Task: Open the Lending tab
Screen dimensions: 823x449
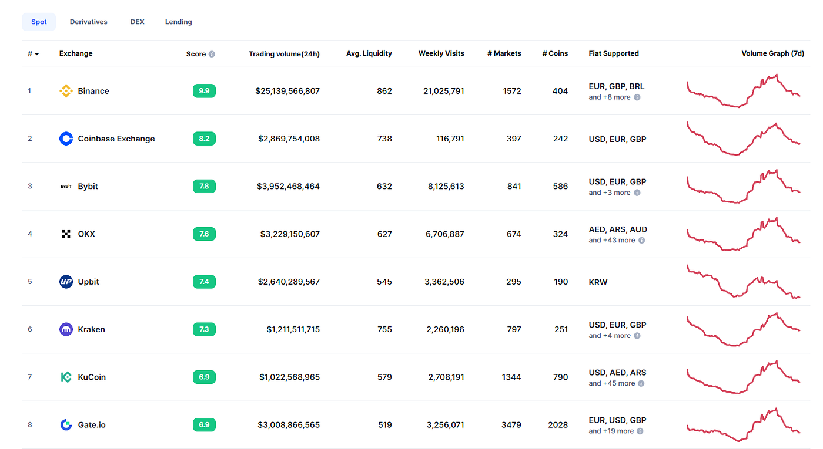Action: pyautogui.click(x=179, y=22)
